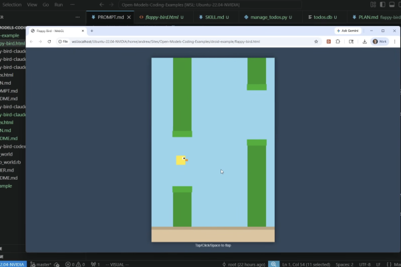Screen dimensions: 401x267
Task: Collapse the MODELS-CODING workspace root folder
Action: (13, 27)
